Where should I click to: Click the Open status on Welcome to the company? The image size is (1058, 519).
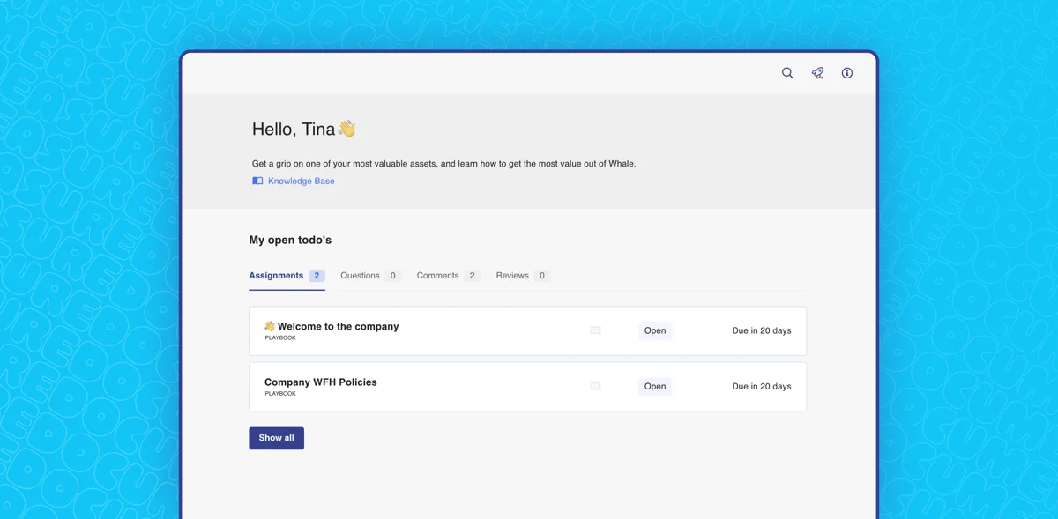coord(655,330)
